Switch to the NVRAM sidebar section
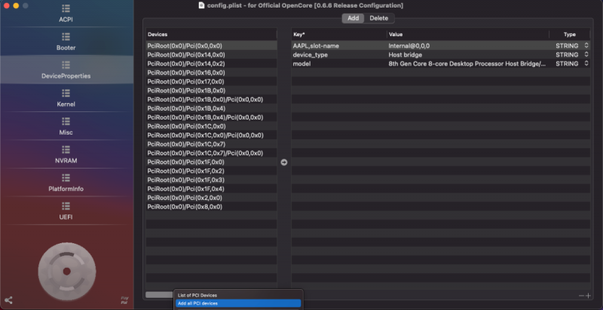Viewport: 603px width, 310px height. tap(66, 154)
